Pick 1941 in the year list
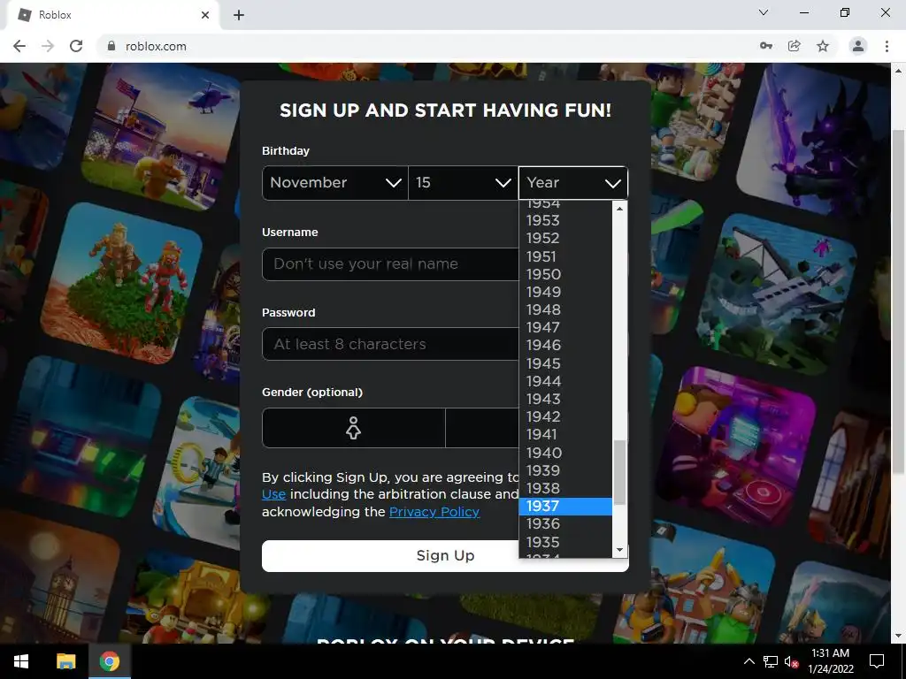The width and height of the screenshot is (906, 679). point(565,435)
